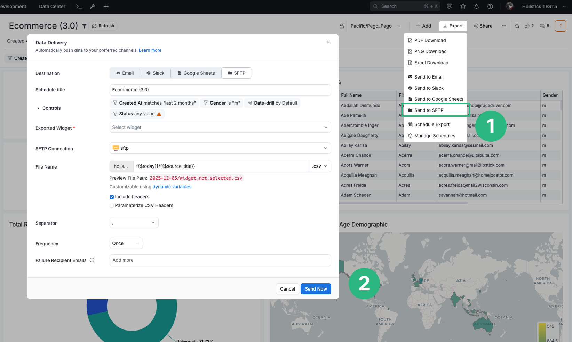Select Schedule Export from the Export menu
This screenshot has height=342, width=572.
[x=431, y=125]
